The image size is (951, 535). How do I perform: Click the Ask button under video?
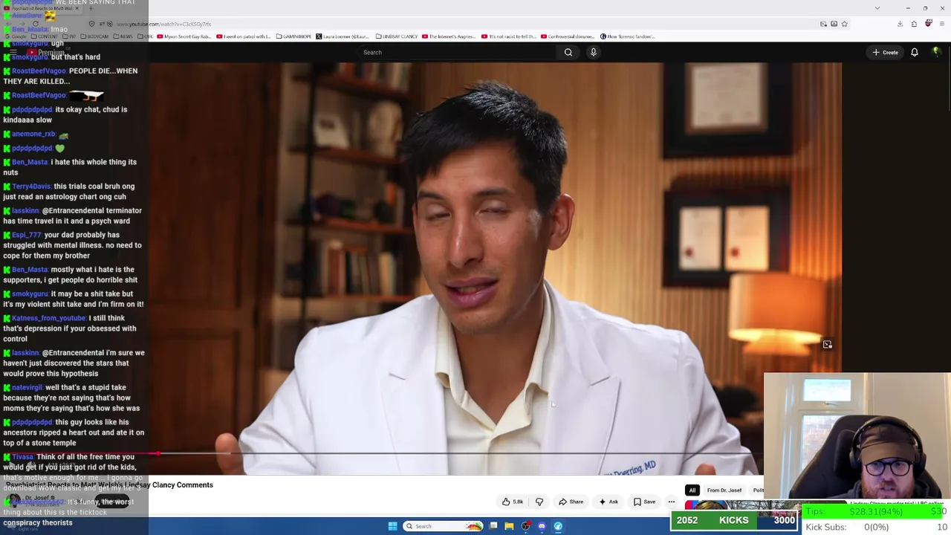point(608,502)
